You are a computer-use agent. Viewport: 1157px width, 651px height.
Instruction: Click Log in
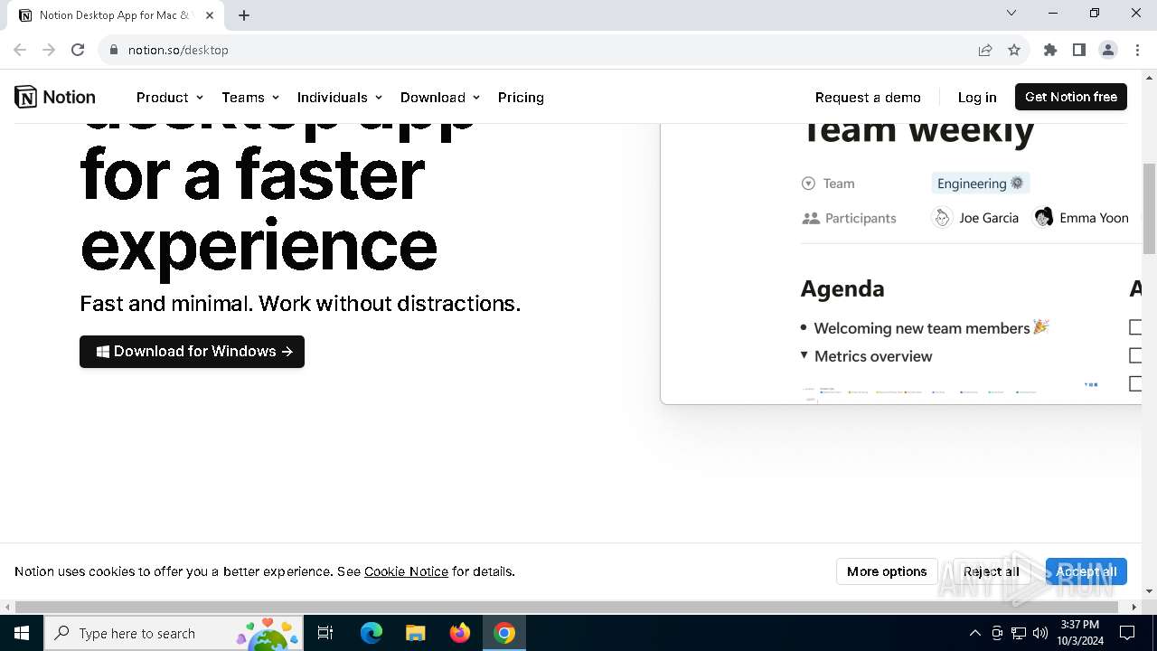tap(977, 97)
